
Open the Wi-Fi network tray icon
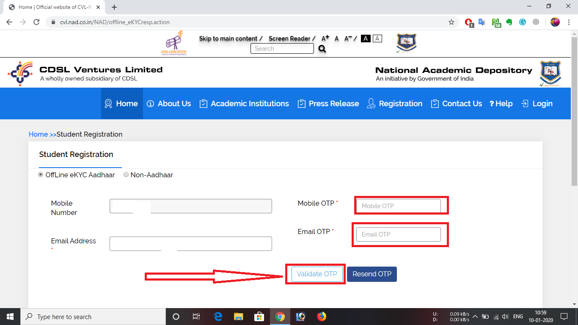click(496, 317)
